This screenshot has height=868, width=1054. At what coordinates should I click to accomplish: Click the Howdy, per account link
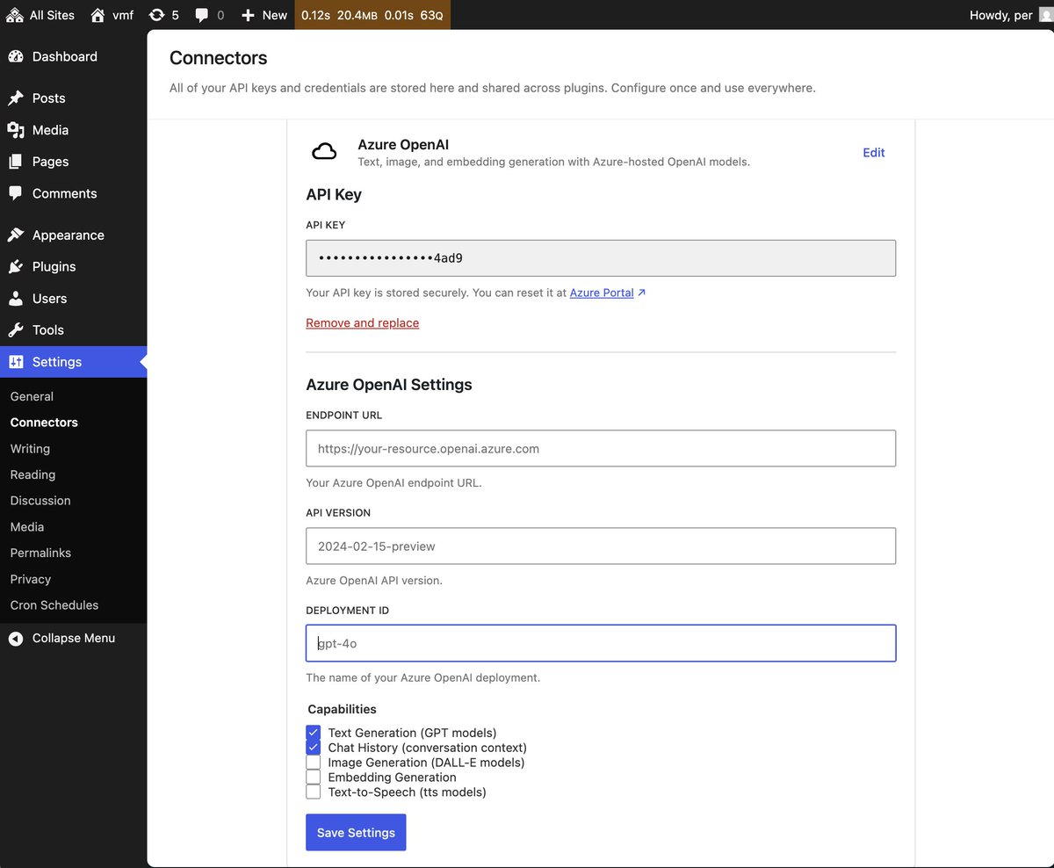1001,15
